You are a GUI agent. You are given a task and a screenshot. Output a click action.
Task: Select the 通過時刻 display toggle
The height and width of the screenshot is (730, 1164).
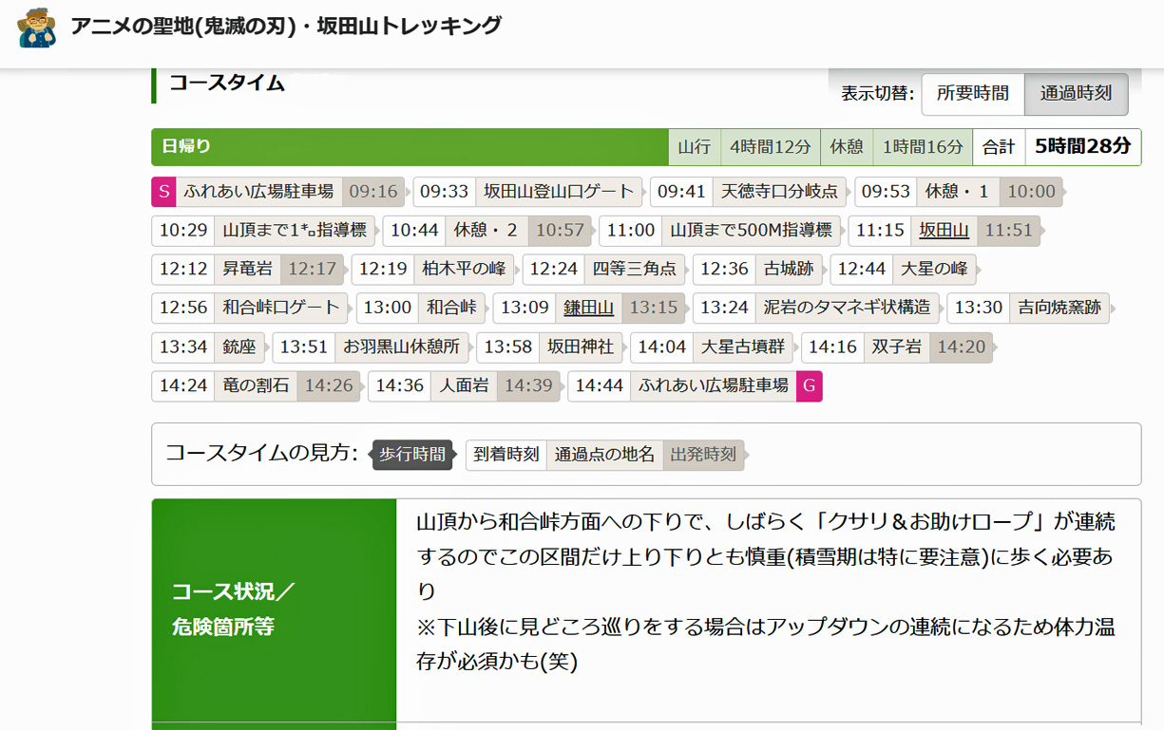click(1076, 93)
